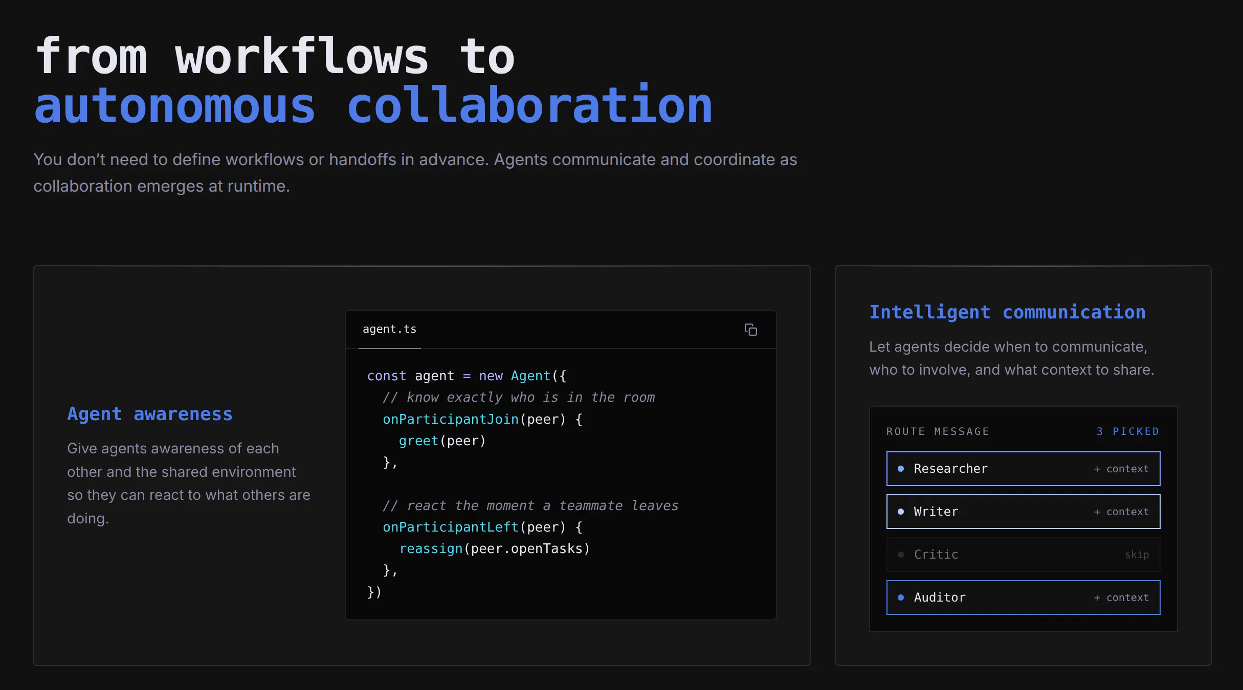Click the '3 PICKED' counter
Image resolution: width=1243 pixels, height=690 pixels.
[x=1127, y=431]
